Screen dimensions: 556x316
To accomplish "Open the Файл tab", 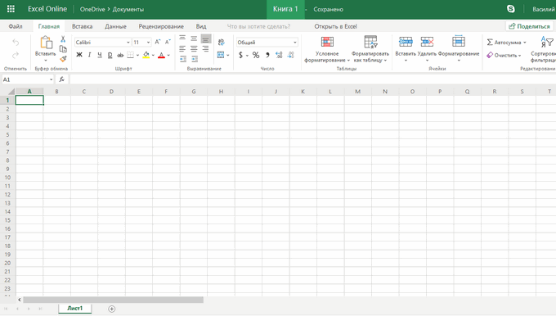I will tap(16, 26).
